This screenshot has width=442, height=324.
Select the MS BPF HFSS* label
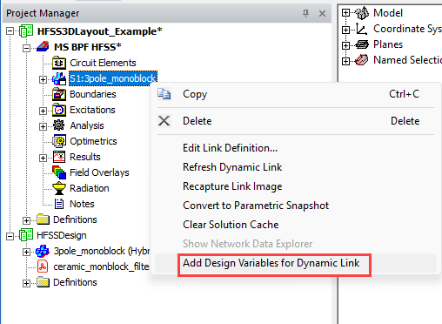87,47
